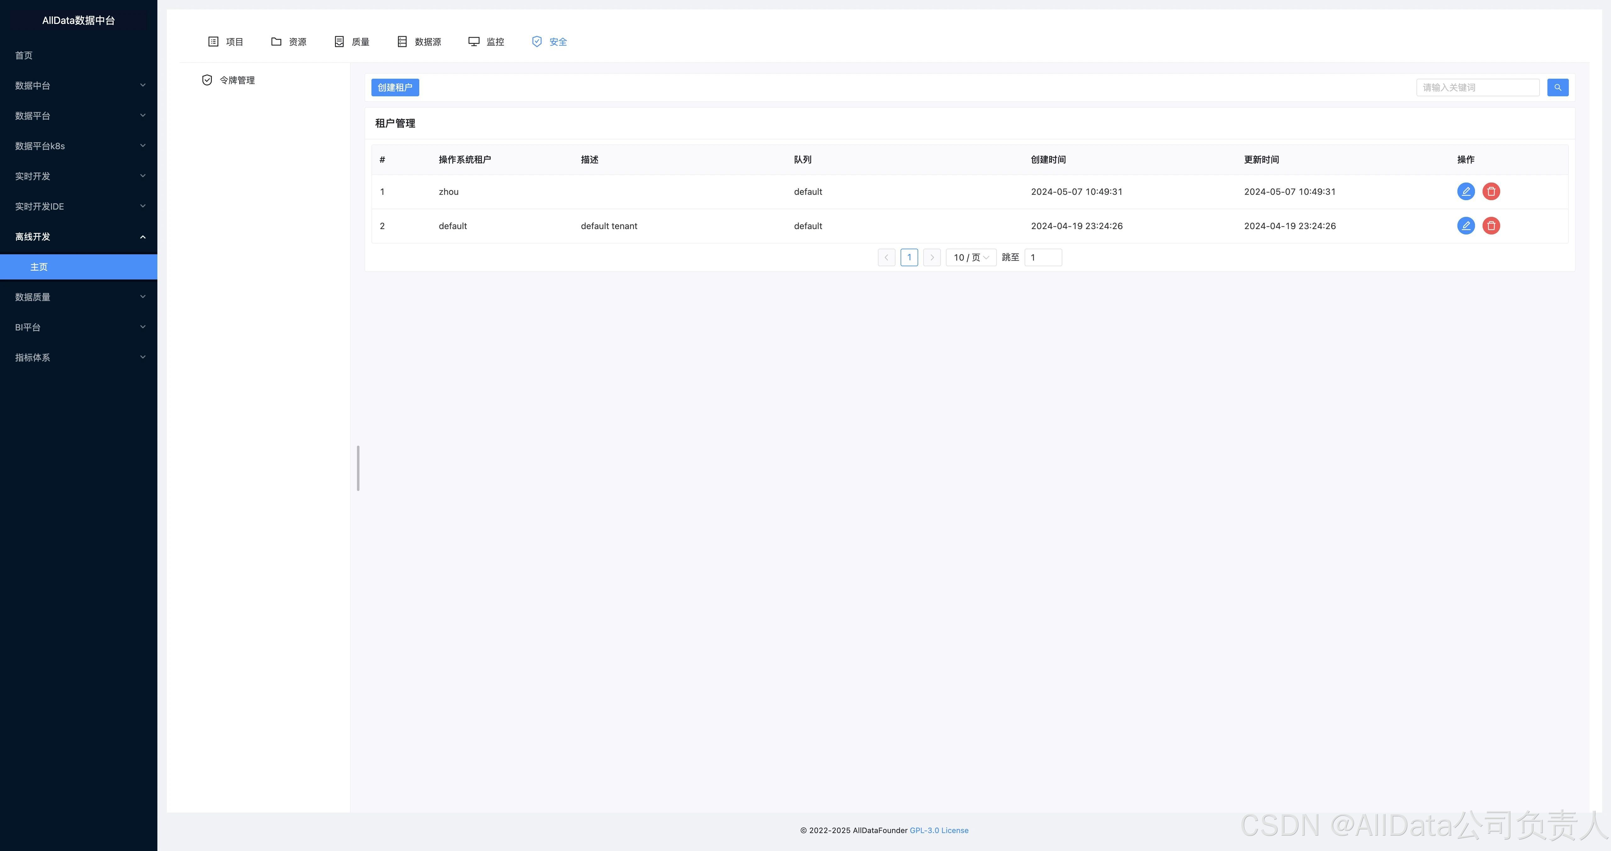Screen dimensions: 1611x851
Task: Click the edit icon for default tenant
Action: coord(1465,226)
